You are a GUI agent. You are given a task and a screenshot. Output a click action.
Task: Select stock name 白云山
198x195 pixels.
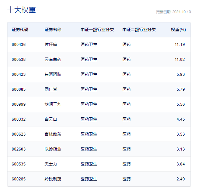[x=51, y=119]
